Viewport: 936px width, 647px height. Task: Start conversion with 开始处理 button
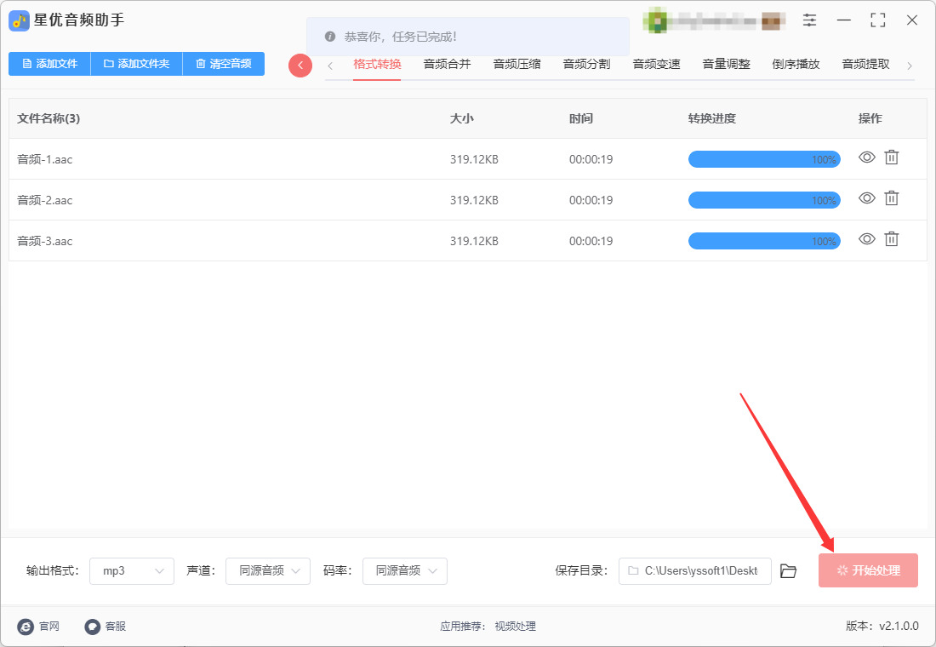point(868,570)
